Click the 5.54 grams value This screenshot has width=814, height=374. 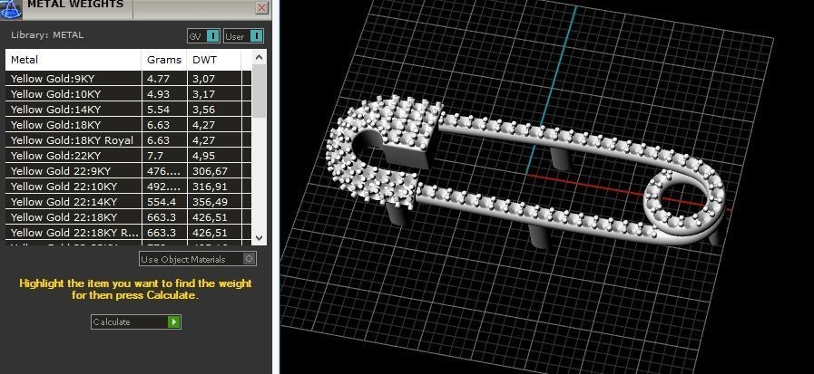[157, 110]
